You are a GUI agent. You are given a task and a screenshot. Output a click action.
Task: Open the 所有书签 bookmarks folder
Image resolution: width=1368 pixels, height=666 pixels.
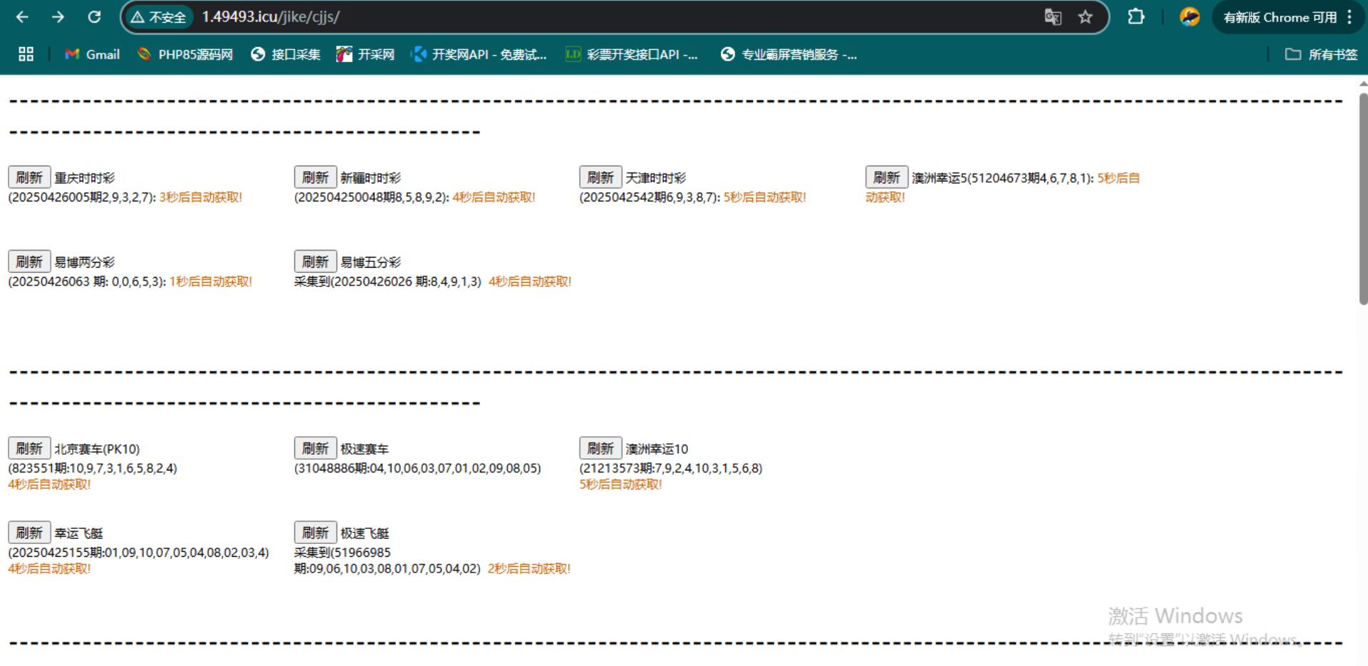[1322, 54]
